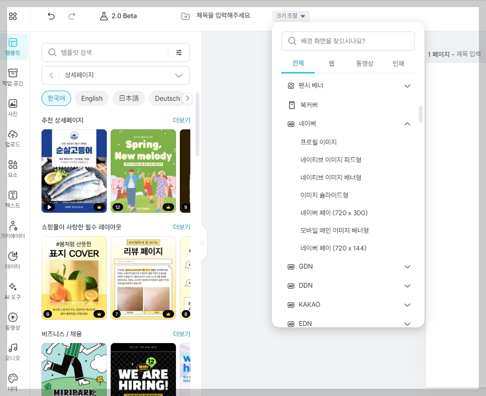Screen dimensions: 486x396
Task: Switch to the 웹 tab
Action: pos(331,63)
